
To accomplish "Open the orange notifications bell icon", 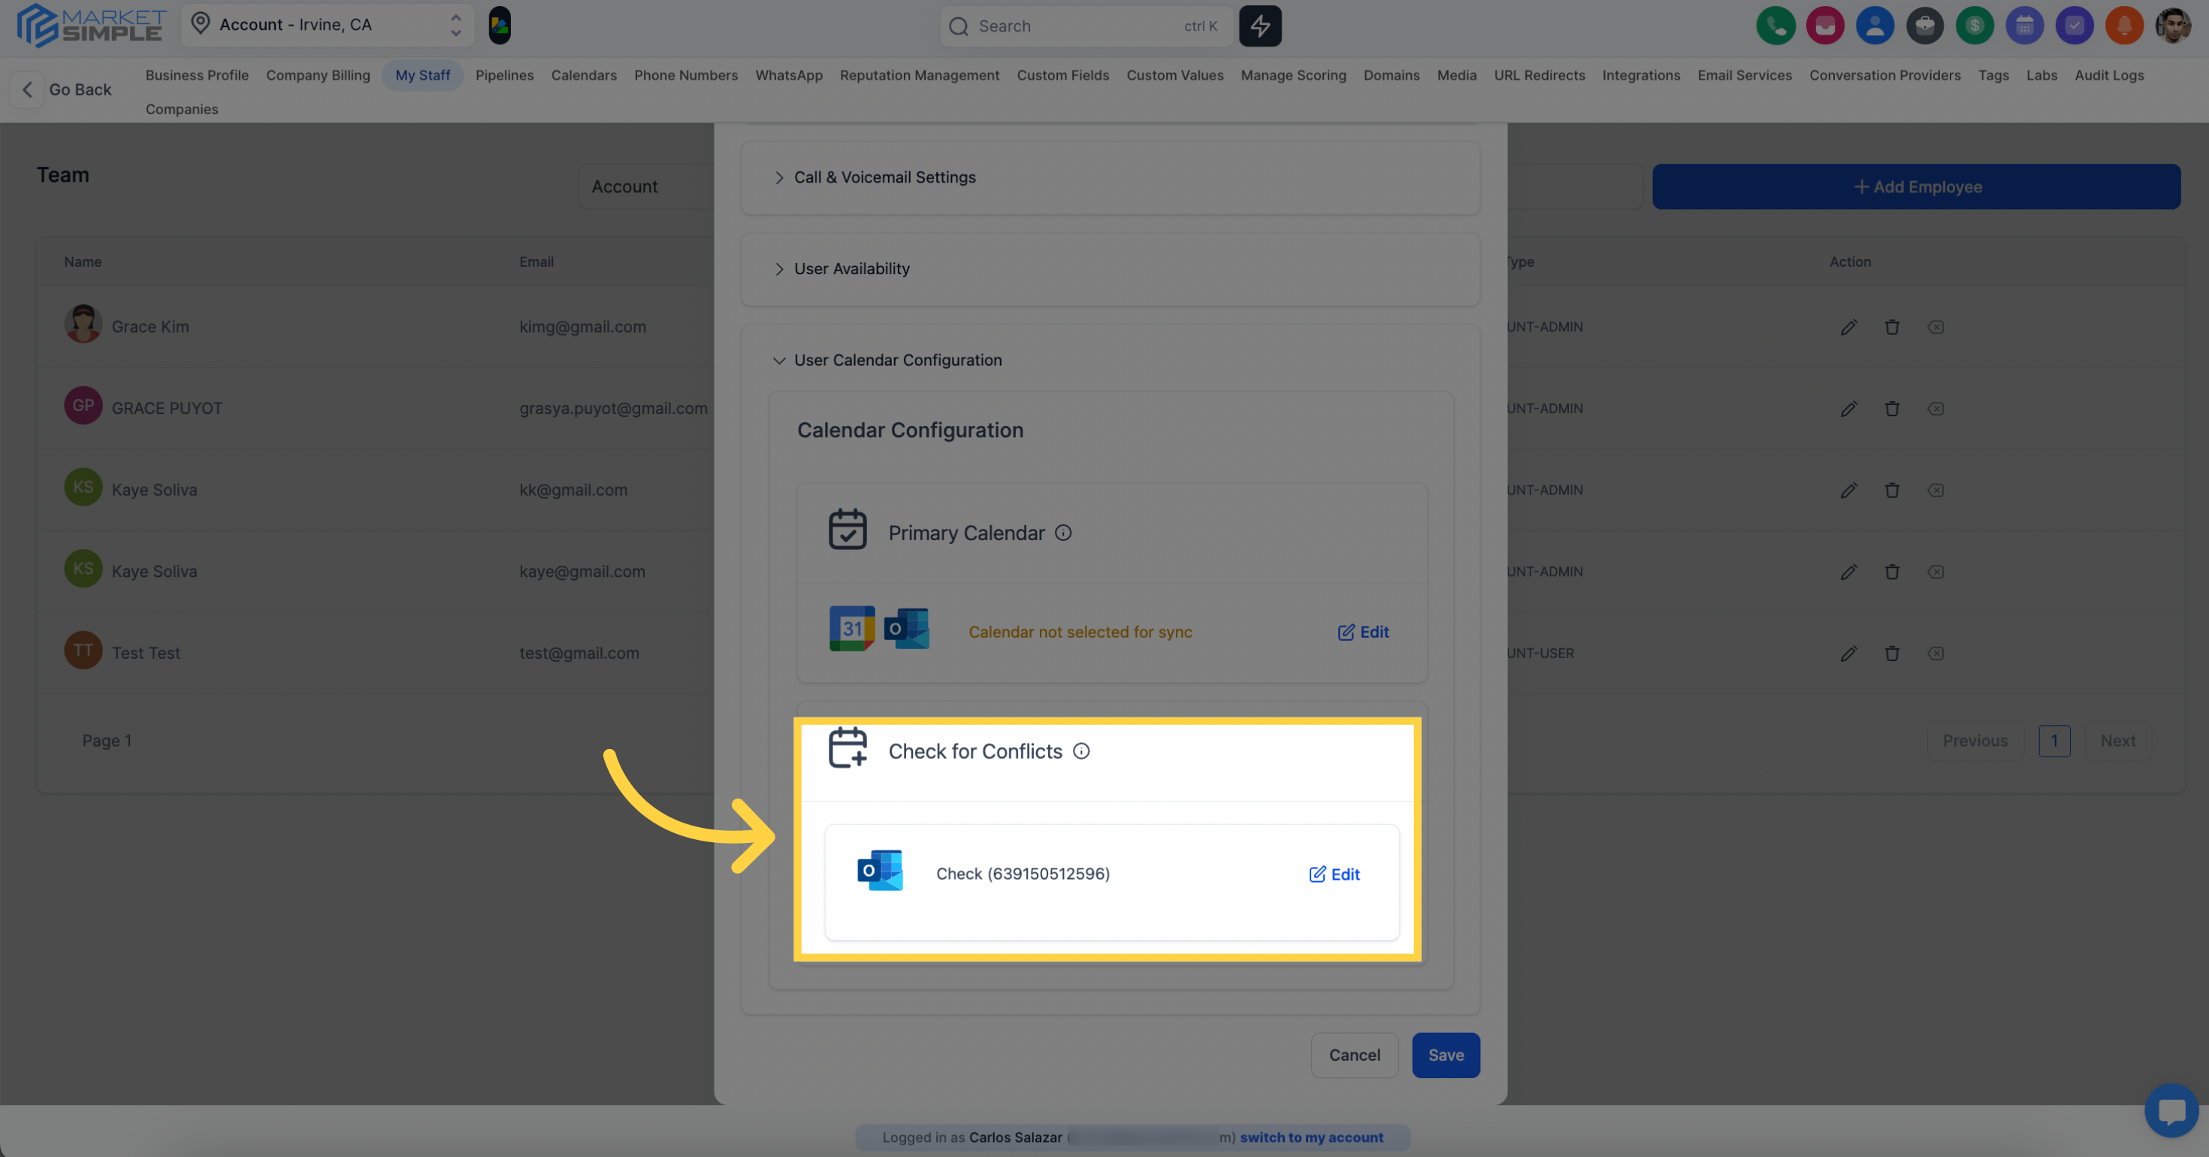I will pos(2123,26).
